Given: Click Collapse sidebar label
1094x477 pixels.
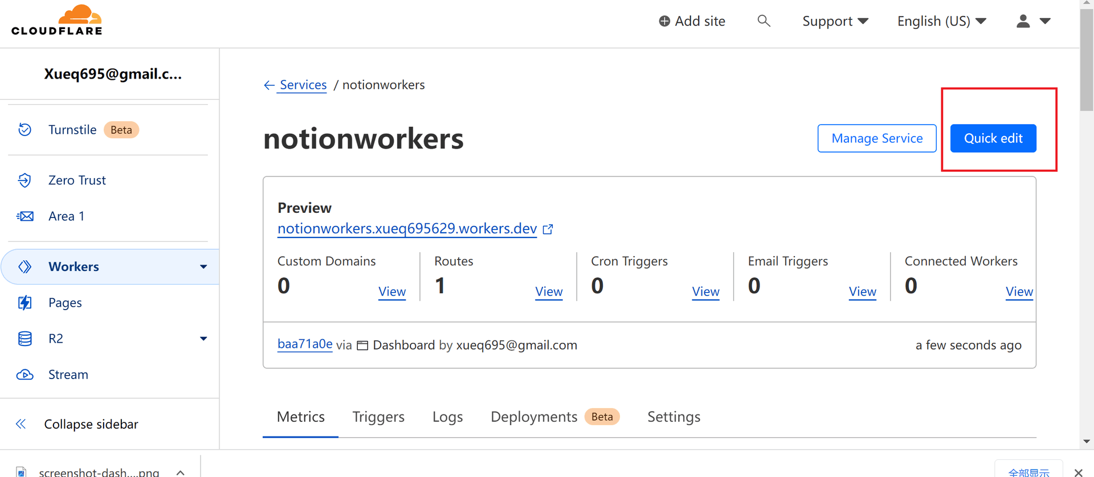Looking at the screenshot, I should [x=91, y=424].
